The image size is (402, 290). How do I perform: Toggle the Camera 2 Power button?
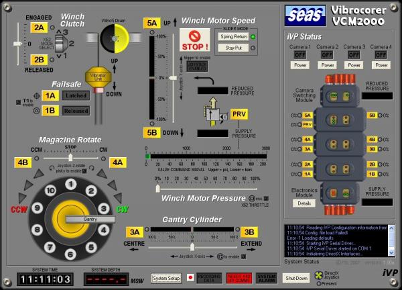(328, 65)
